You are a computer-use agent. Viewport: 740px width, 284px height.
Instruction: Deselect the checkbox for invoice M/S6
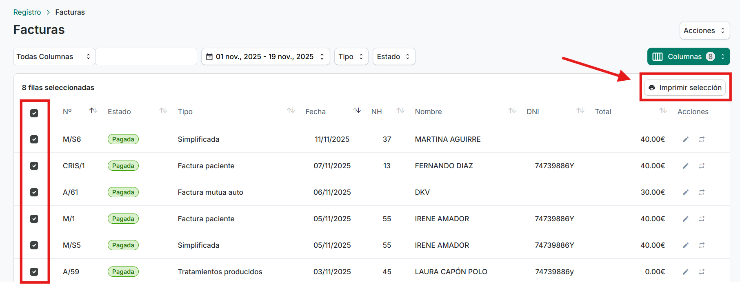coord(34,139)
